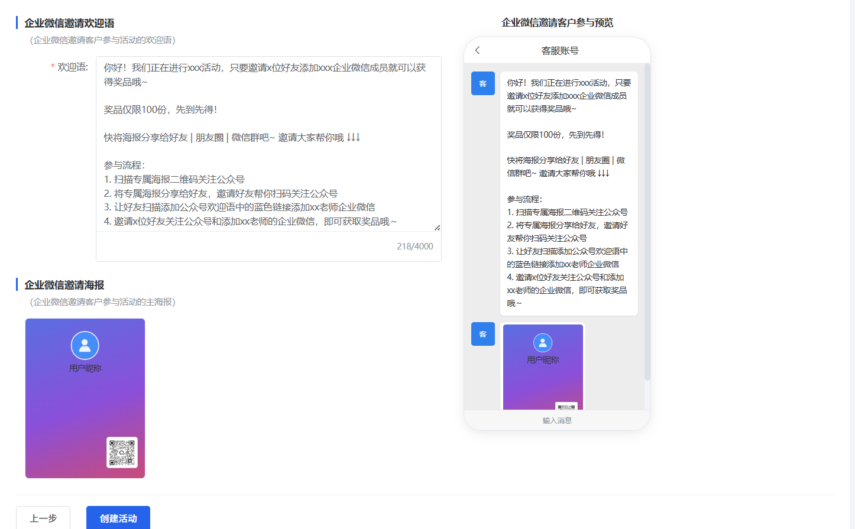Screen dimensions: 855x529
Task: Click the QR code on invitation poster
Action: coord(122,452)
